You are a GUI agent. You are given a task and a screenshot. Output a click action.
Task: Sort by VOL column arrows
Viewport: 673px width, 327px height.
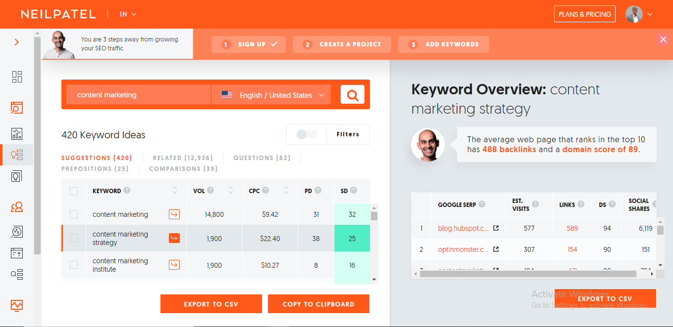(230, 191)
